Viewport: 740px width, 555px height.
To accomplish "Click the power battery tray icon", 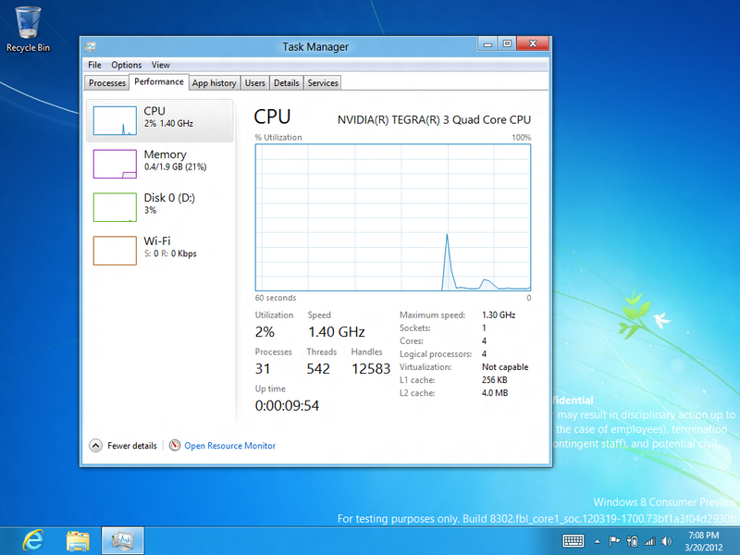I will click(x=633, y=541).
